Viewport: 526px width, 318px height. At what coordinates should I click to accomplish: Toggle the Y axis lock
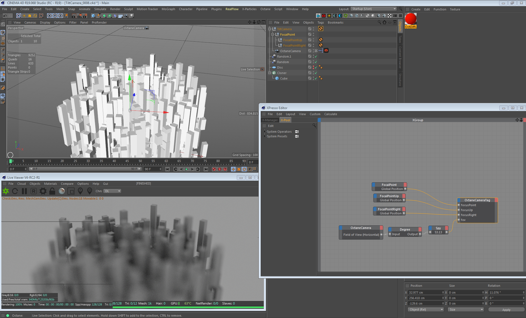55,16
